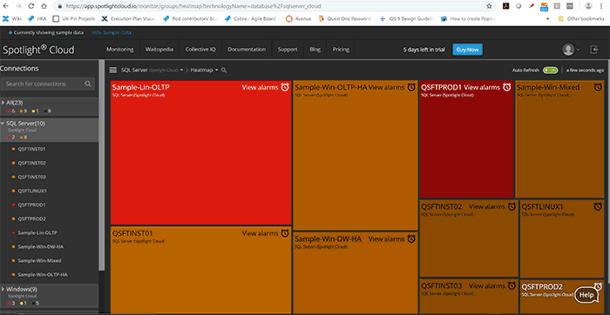This screenshot has width=610, height=315.
Task: Toggle the Auto Refresh switch
Action: 551,70
